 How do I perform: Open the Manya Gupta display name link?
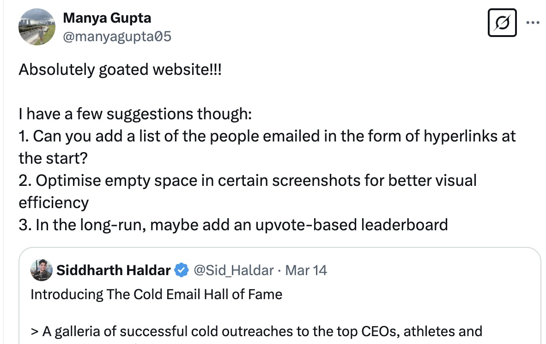point(107,18)
